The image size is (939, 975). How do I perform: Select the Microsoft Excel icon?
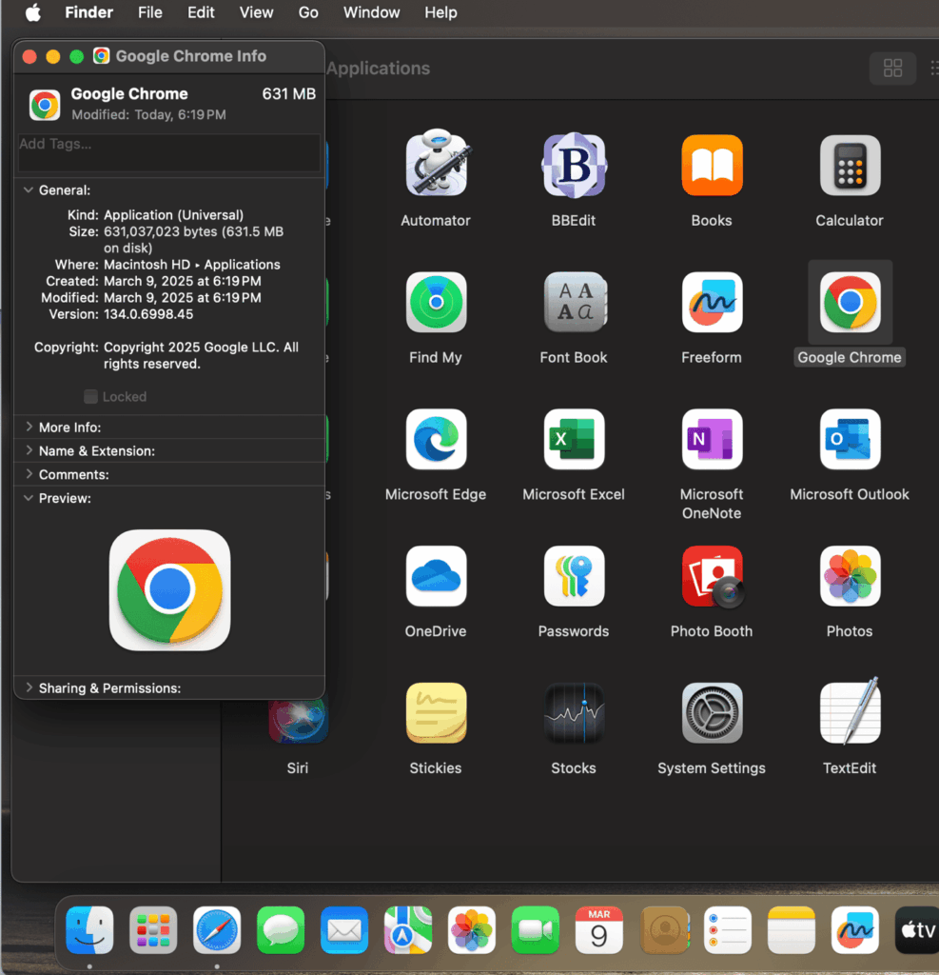click(x=574, y=439)
